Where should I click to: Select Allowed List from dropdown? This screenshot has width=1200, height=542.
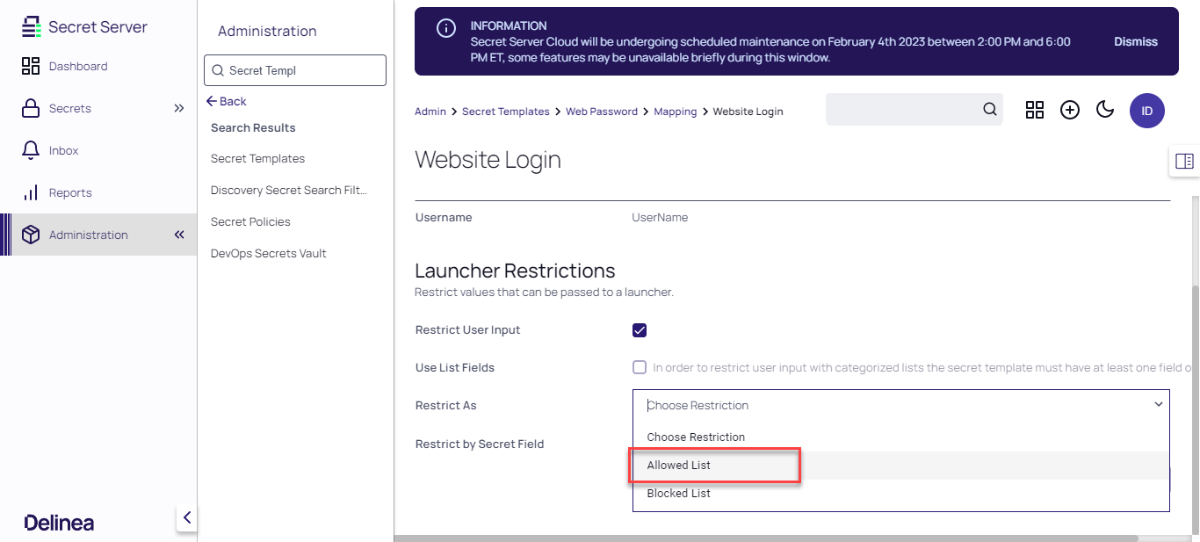point(679,466)
